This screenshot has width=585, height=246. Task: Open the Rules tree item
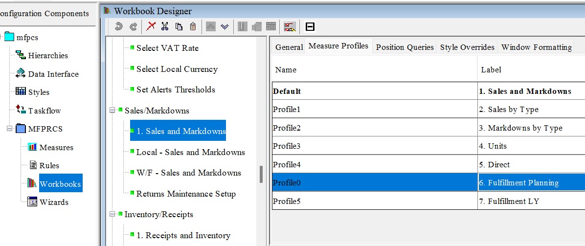click(49, 166)
